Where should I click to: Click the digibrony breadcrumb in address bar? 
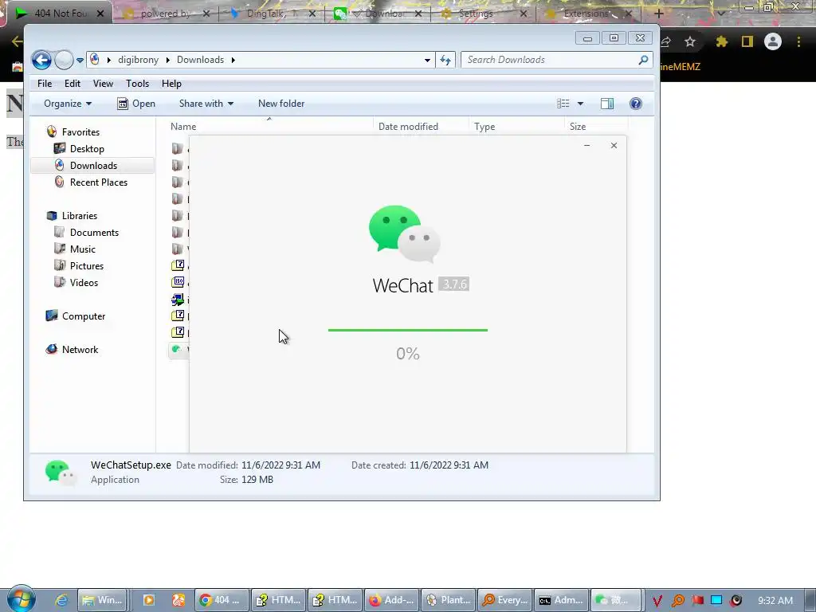138,60
